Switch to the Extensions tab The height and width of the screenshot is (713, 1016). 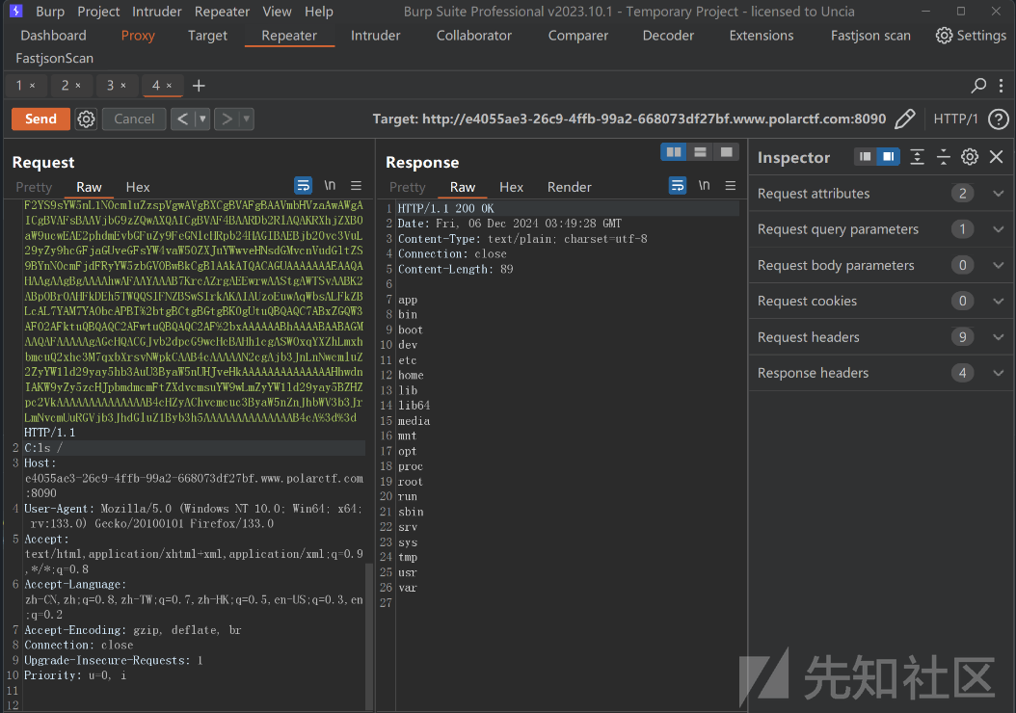[x=762, y=36]
